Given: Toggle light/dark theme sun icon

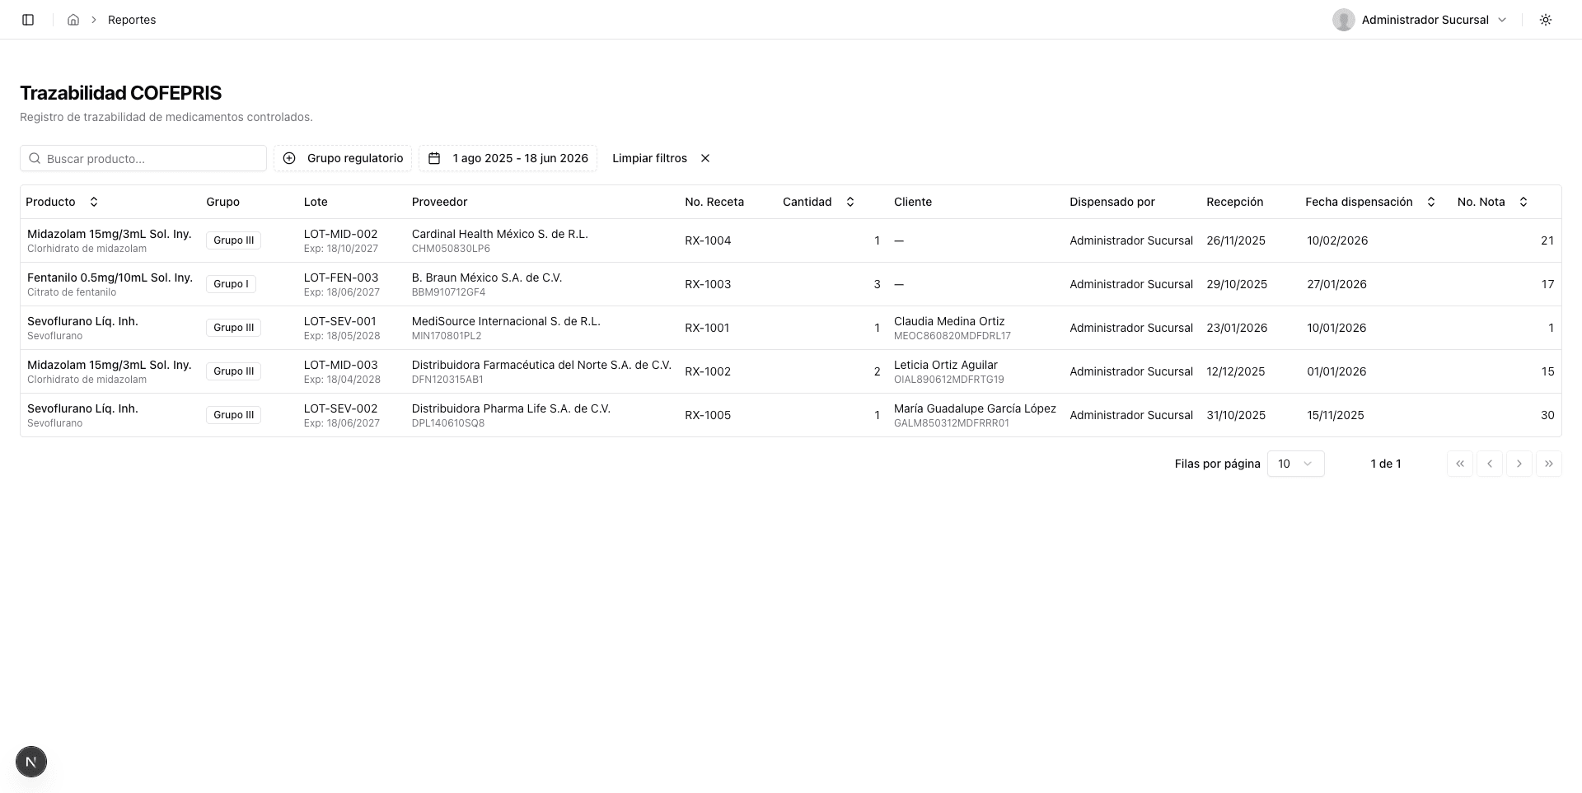Looking at the screenshot, I should [1546, 20].
